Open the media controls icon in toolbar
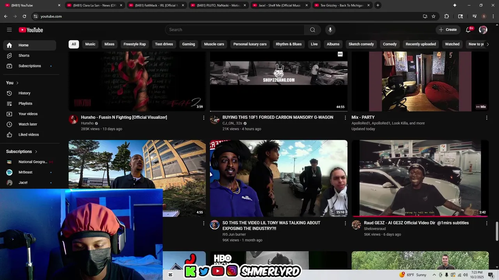Viewport: 499px width, 280px height. pos(474,16)
